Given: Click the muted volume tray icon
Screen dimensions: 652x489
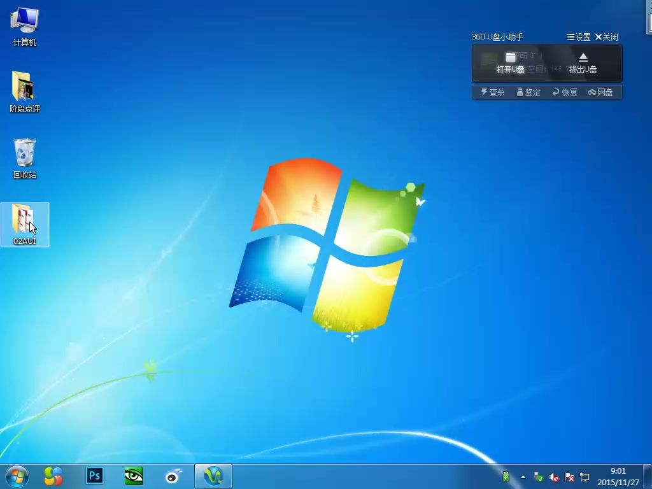Looking at the screenshot, I should pos(554,477).
